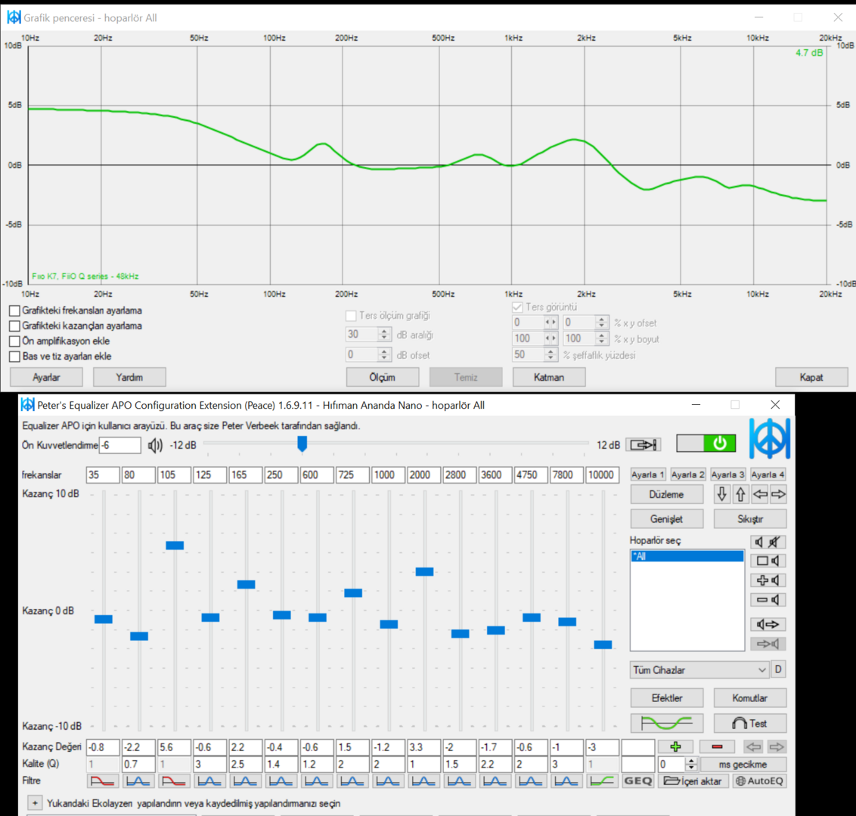Open the GEQ graphic equalizer button

click(x=637, y=781)
